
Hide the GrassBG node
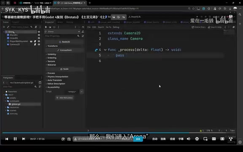click(39, 38)
